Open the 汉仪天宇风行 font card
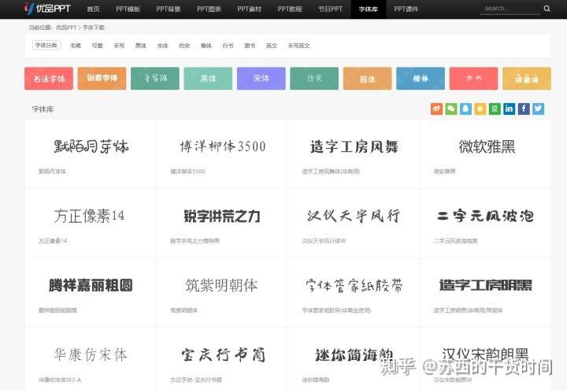Screen dimensions: 567x390 tap(354, 224)
